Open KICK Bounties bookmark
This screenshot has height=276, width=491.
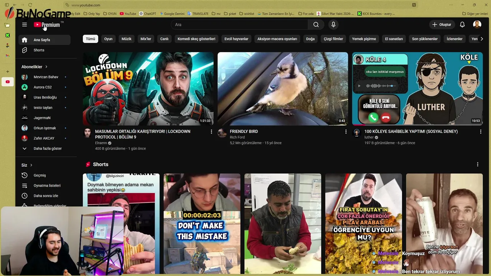(376, 14)
